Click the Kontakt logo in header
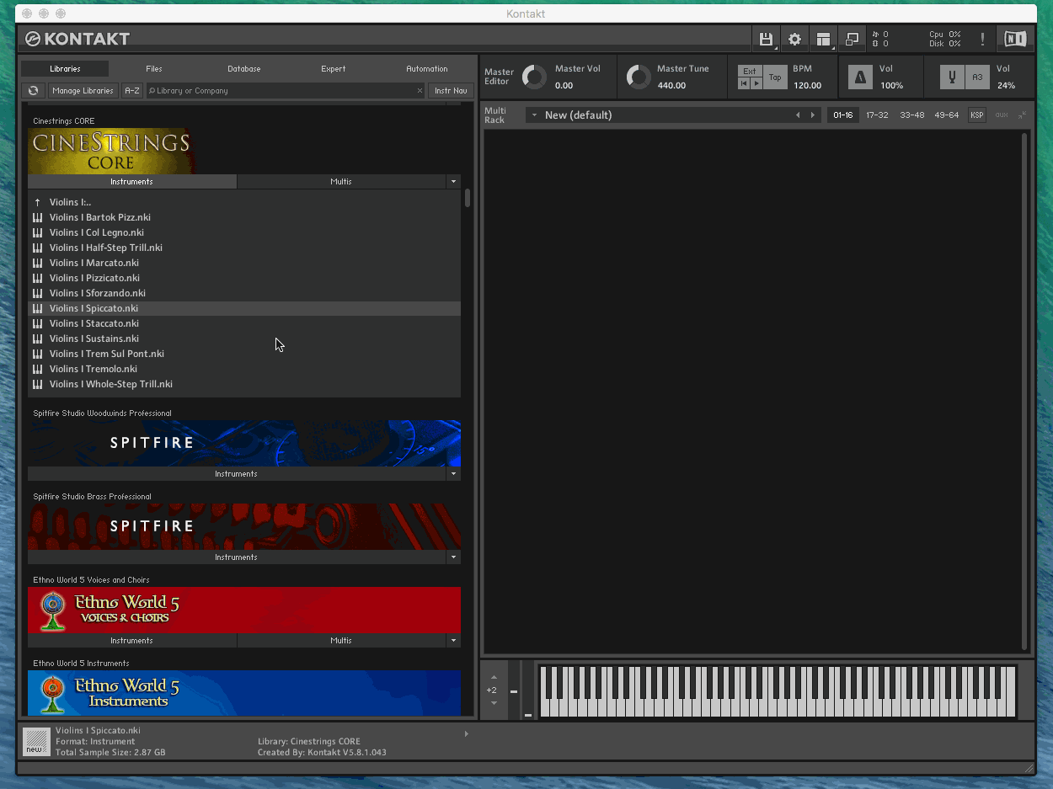The image size is (1053, 789). pos(78,39)
